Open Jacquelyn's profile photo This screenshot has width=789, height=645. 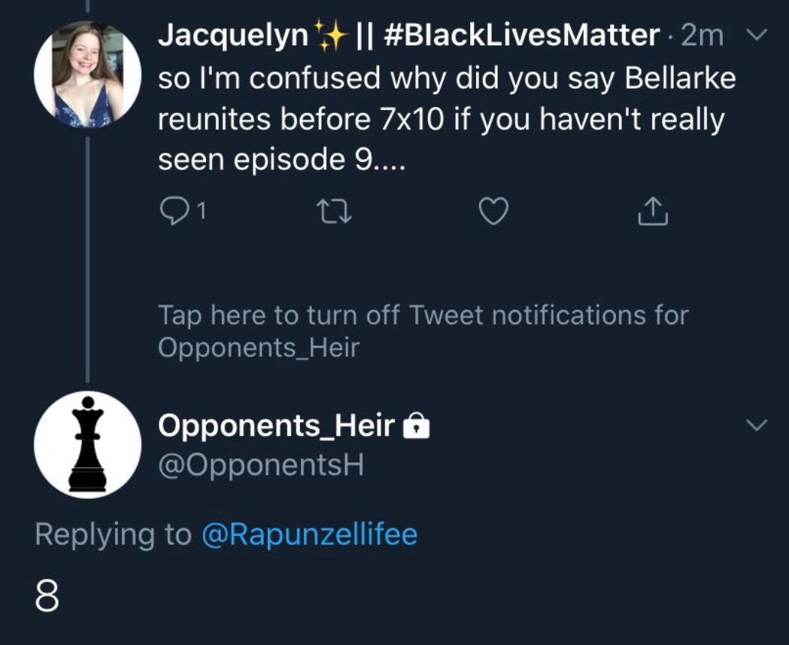(88, 75)
